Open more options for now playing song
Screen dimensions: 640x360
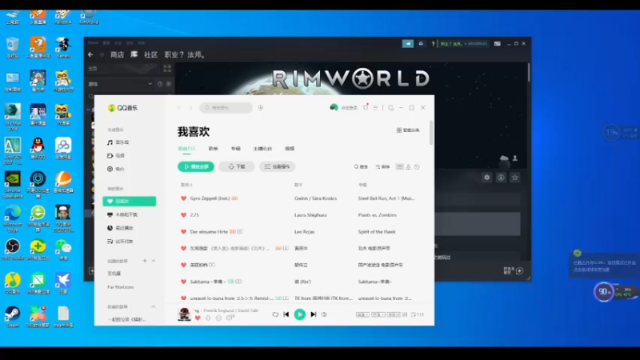(218, 318)
